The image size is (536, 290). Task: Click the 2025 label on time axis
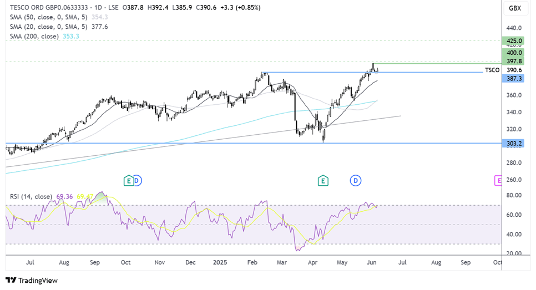coord(220,262)
